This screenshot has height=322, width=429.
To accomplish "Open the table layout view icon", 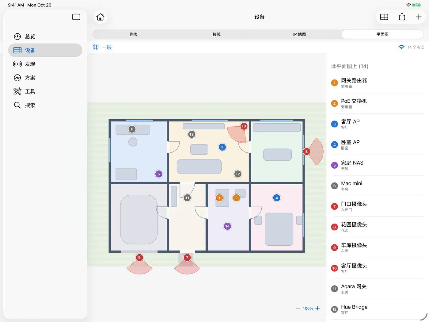I will point(384,17).
